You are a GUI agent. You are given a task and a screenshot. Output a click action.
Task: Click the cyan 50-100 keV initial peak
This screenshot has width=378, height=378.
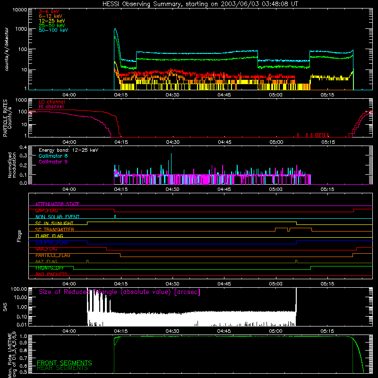click(x=115, y=29)
